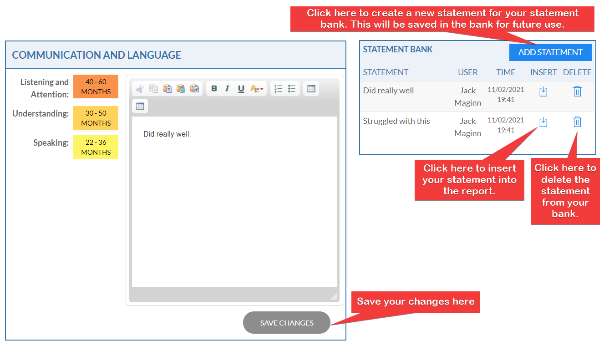
Task: Click the Paste from Word icon
Action: [x=195, y=89]
